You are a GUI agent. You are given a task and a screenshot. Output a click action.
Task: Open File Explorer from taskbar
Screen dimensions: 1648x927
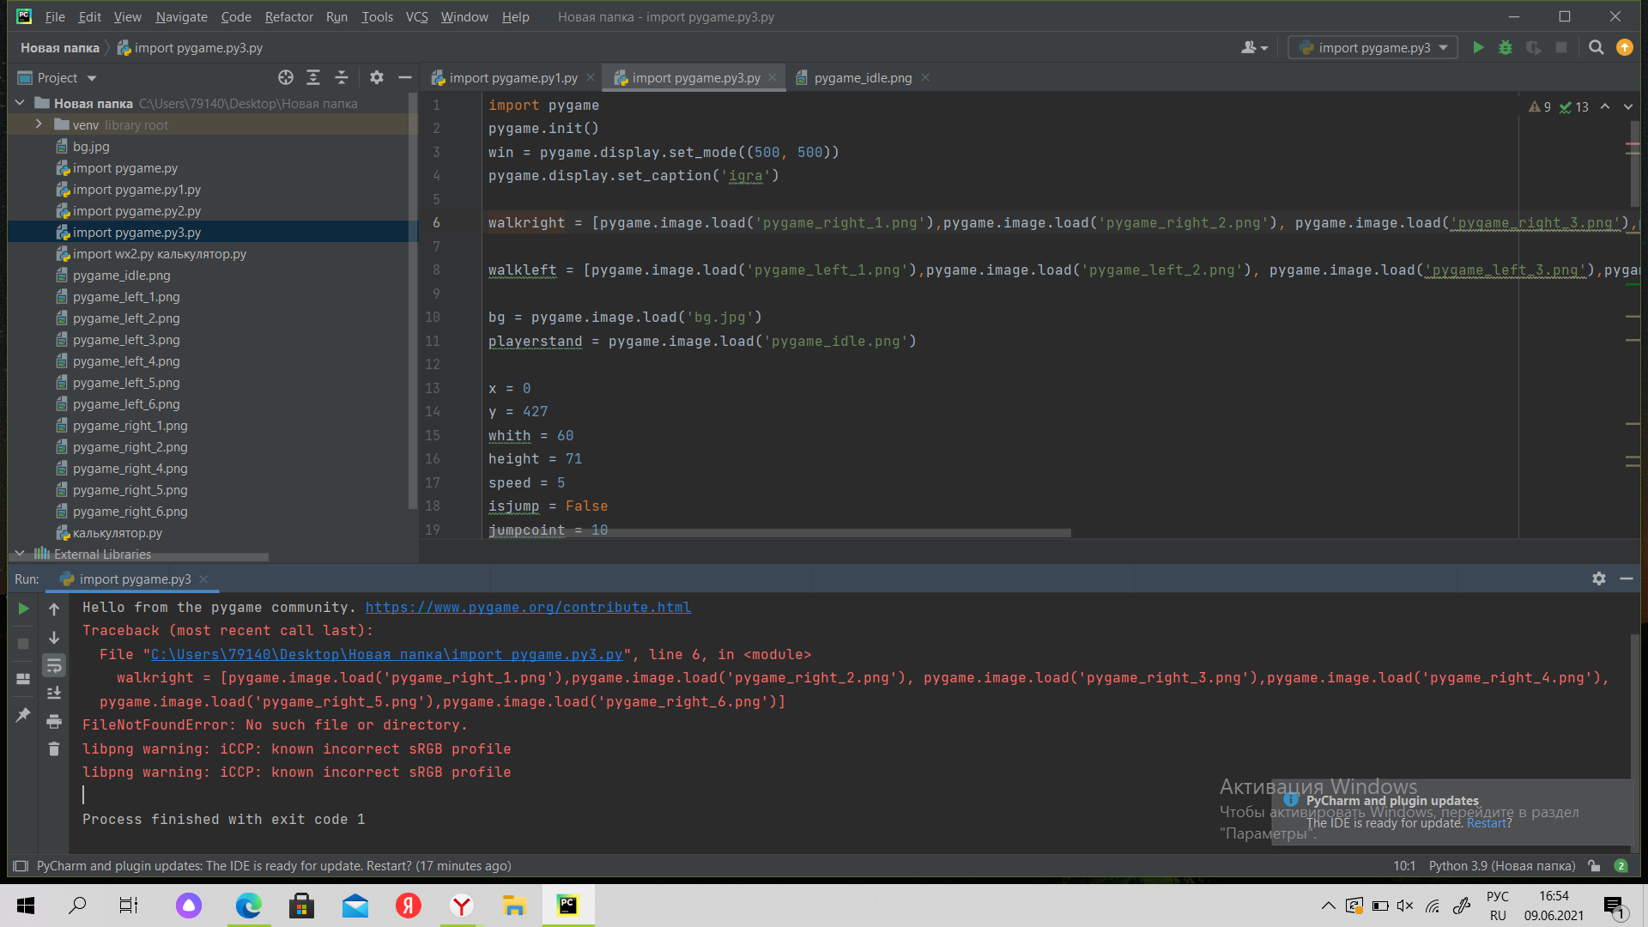pyautogui.click(x=514, y=905)
